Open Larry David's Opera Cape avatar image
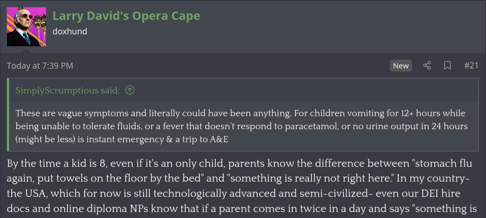This screenshot has height=218, width=486. pyautogui.click(x=26, y=27)
